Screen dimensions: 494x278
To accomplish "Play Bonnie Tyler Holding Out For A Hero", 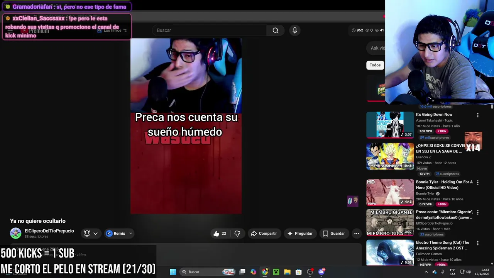I will coord(390,192).
